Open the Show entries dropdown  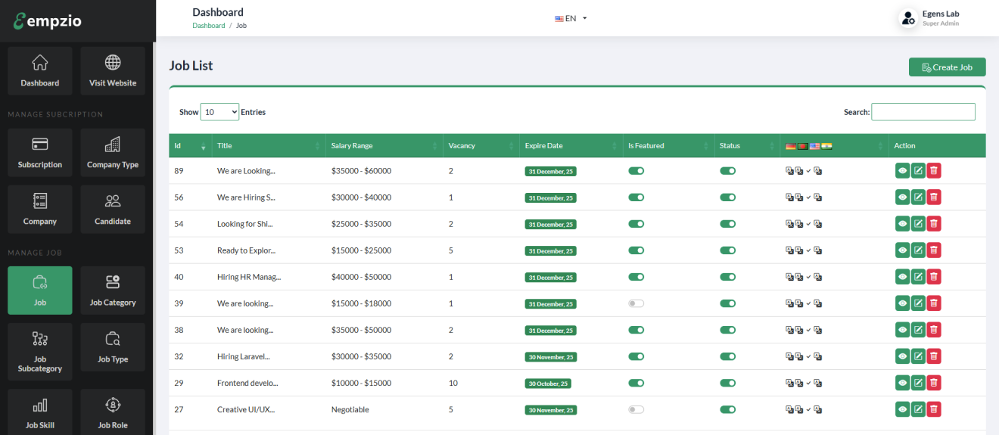[219, 112]
